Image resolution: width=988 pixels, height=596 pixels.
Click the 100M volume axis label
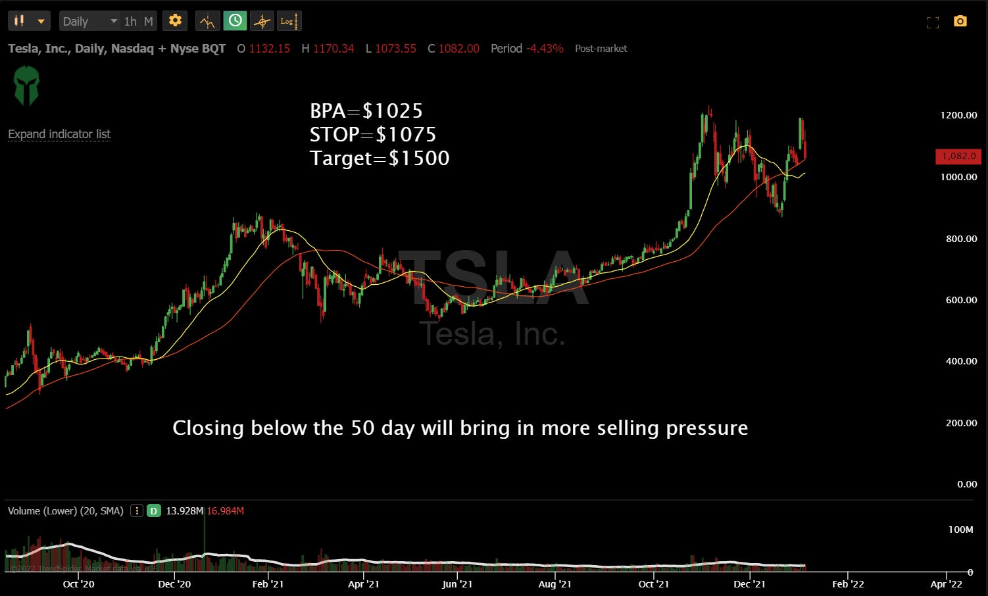pos(960,530)
